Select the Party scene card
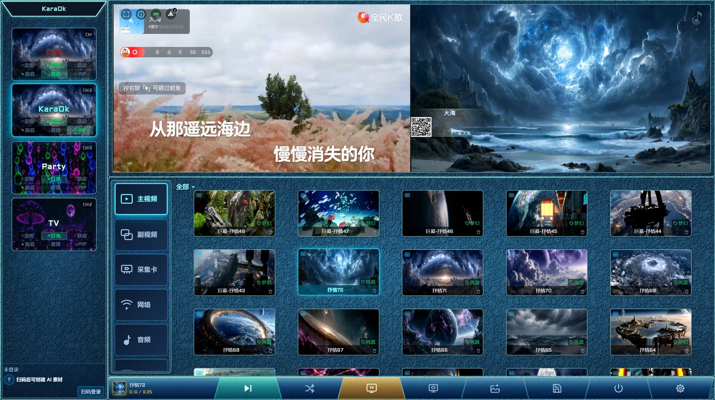 54,168
